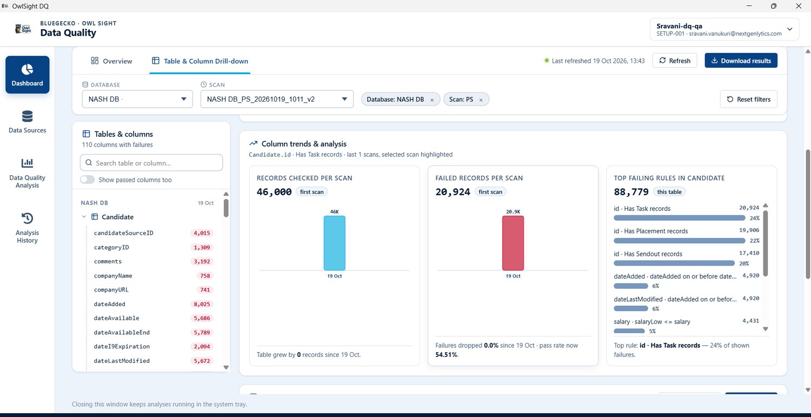Remove the Scan: PS filter chip
Screen dimensions: 811x417
pos(481,100)
